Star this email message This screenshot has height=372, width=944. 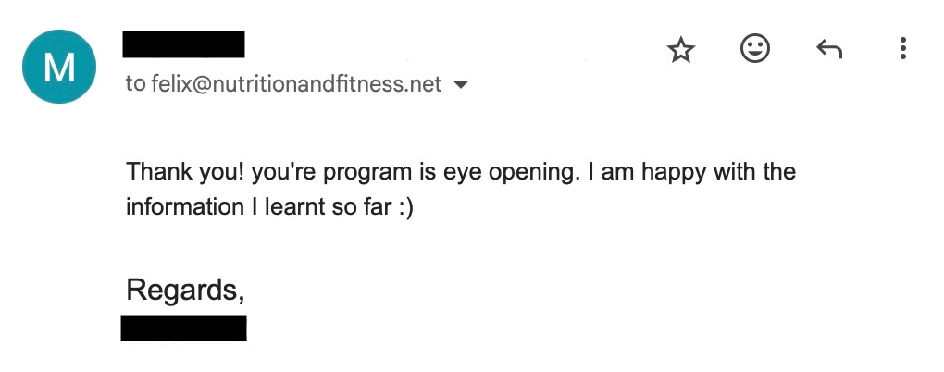[681, 50]
